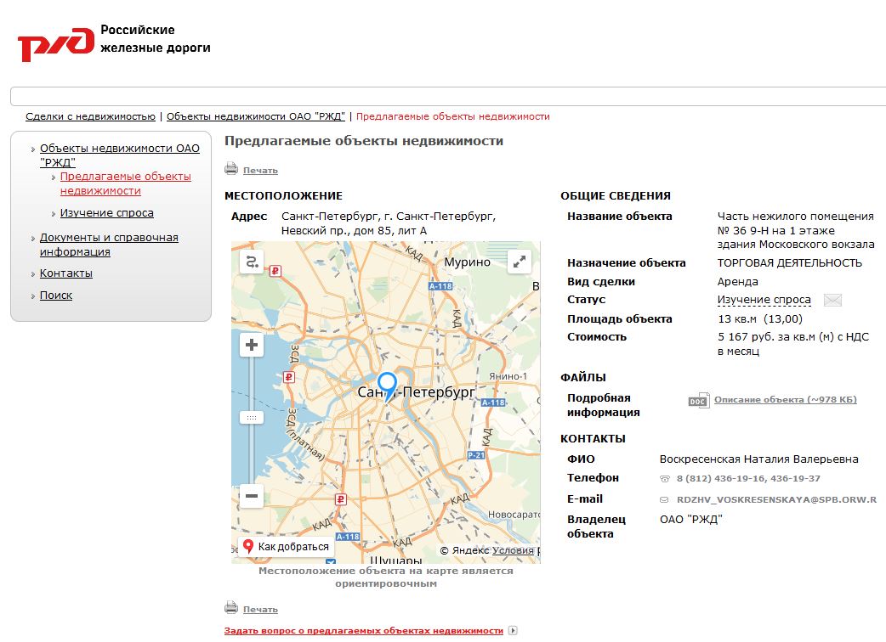Open the route builder icon on map
This screenshot has width=886, height=642.
(252, 262)
